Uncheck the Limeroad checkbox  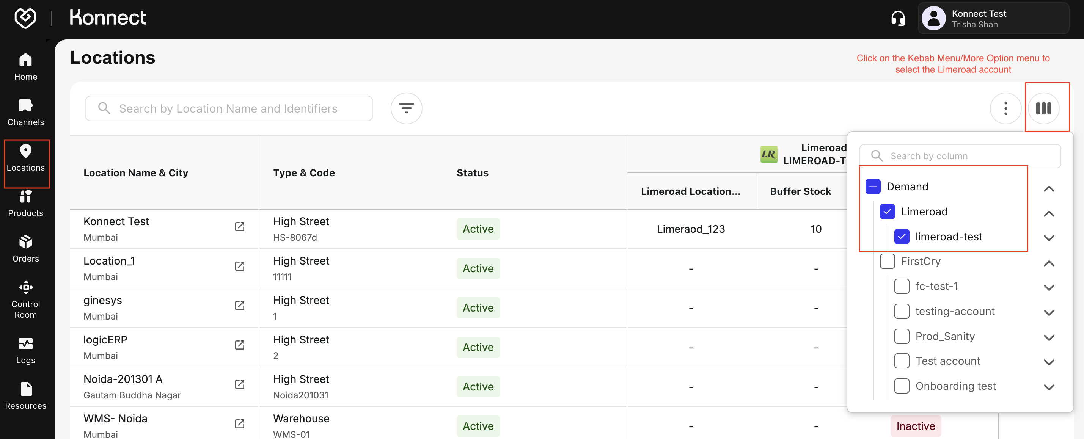(x=887, y=212)
